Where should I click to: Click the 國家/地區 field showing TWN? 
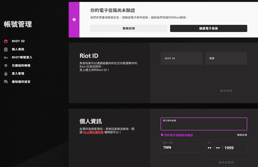pyautogui.click(x=181, y=146)
